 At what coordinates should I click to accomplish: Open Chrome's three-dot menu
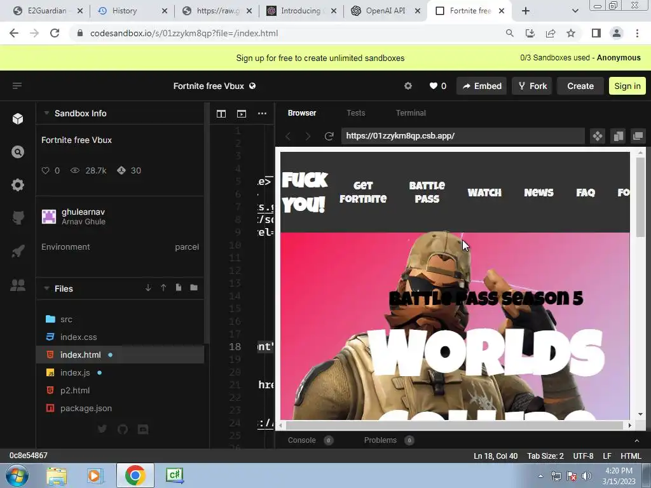[x=637, y=33]
